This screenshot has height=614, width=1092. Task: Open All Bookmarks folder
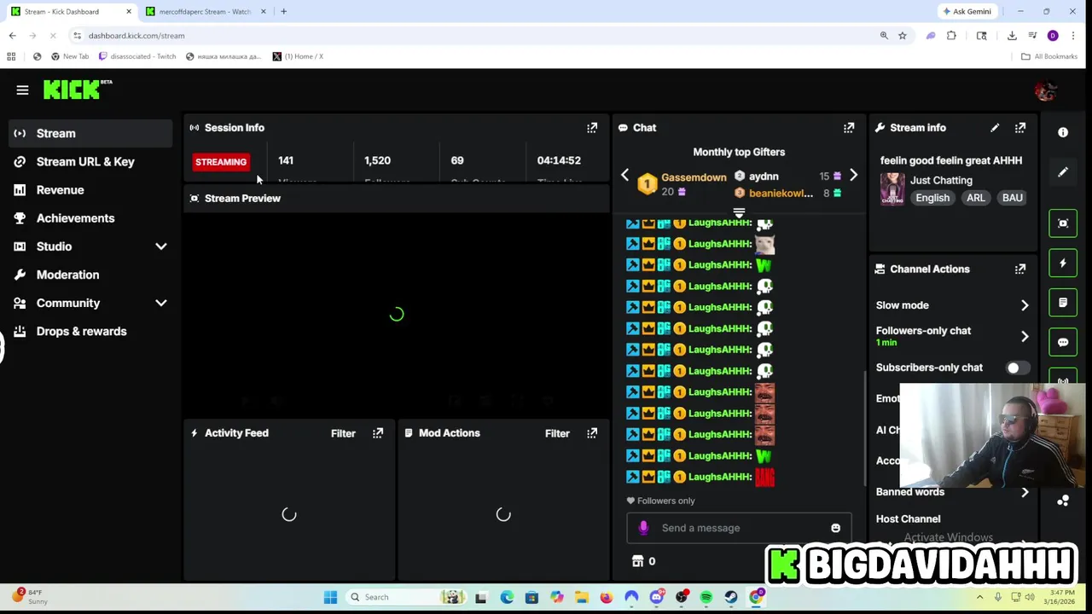click(1049, 56)
